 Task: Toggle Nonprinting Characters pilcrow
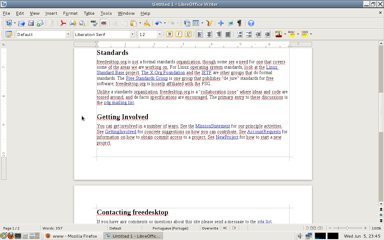coord(239,23)
